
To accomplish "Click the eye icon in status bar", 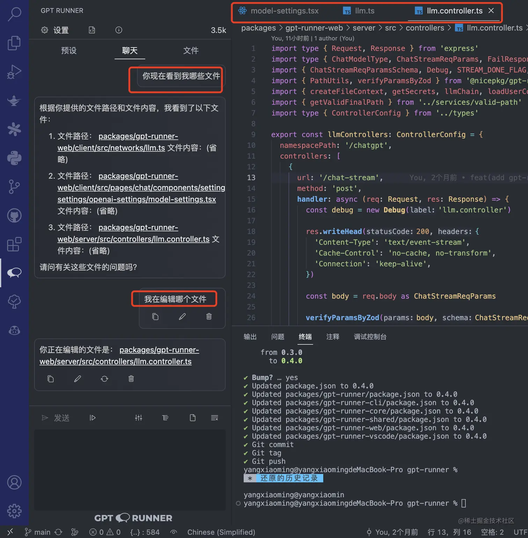I will coord(174,532).
